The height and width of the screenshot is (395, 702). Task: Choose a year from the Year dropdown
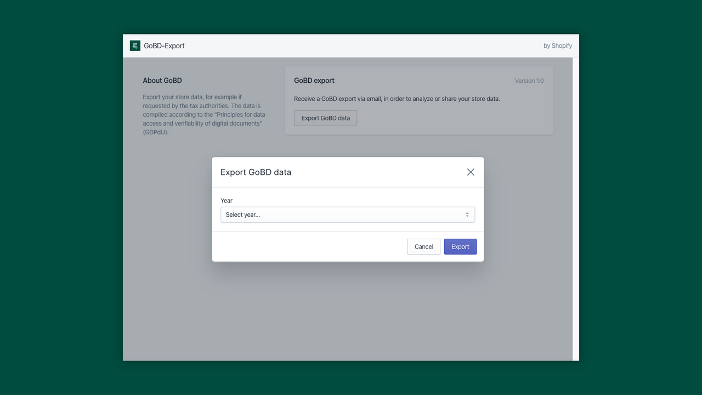coord(348,215)
